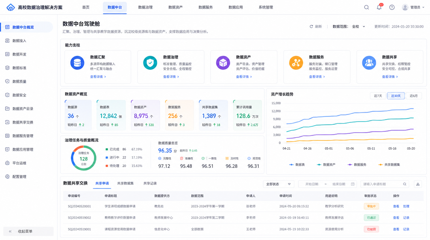430x240 pixels.
Task: Click the 开始日期 date input
Action: pyautogui.click(x=312, y=184)
